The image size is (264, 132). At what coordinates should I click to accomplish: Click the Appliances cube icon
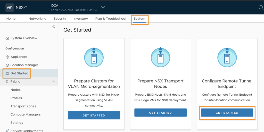(7, 57)
